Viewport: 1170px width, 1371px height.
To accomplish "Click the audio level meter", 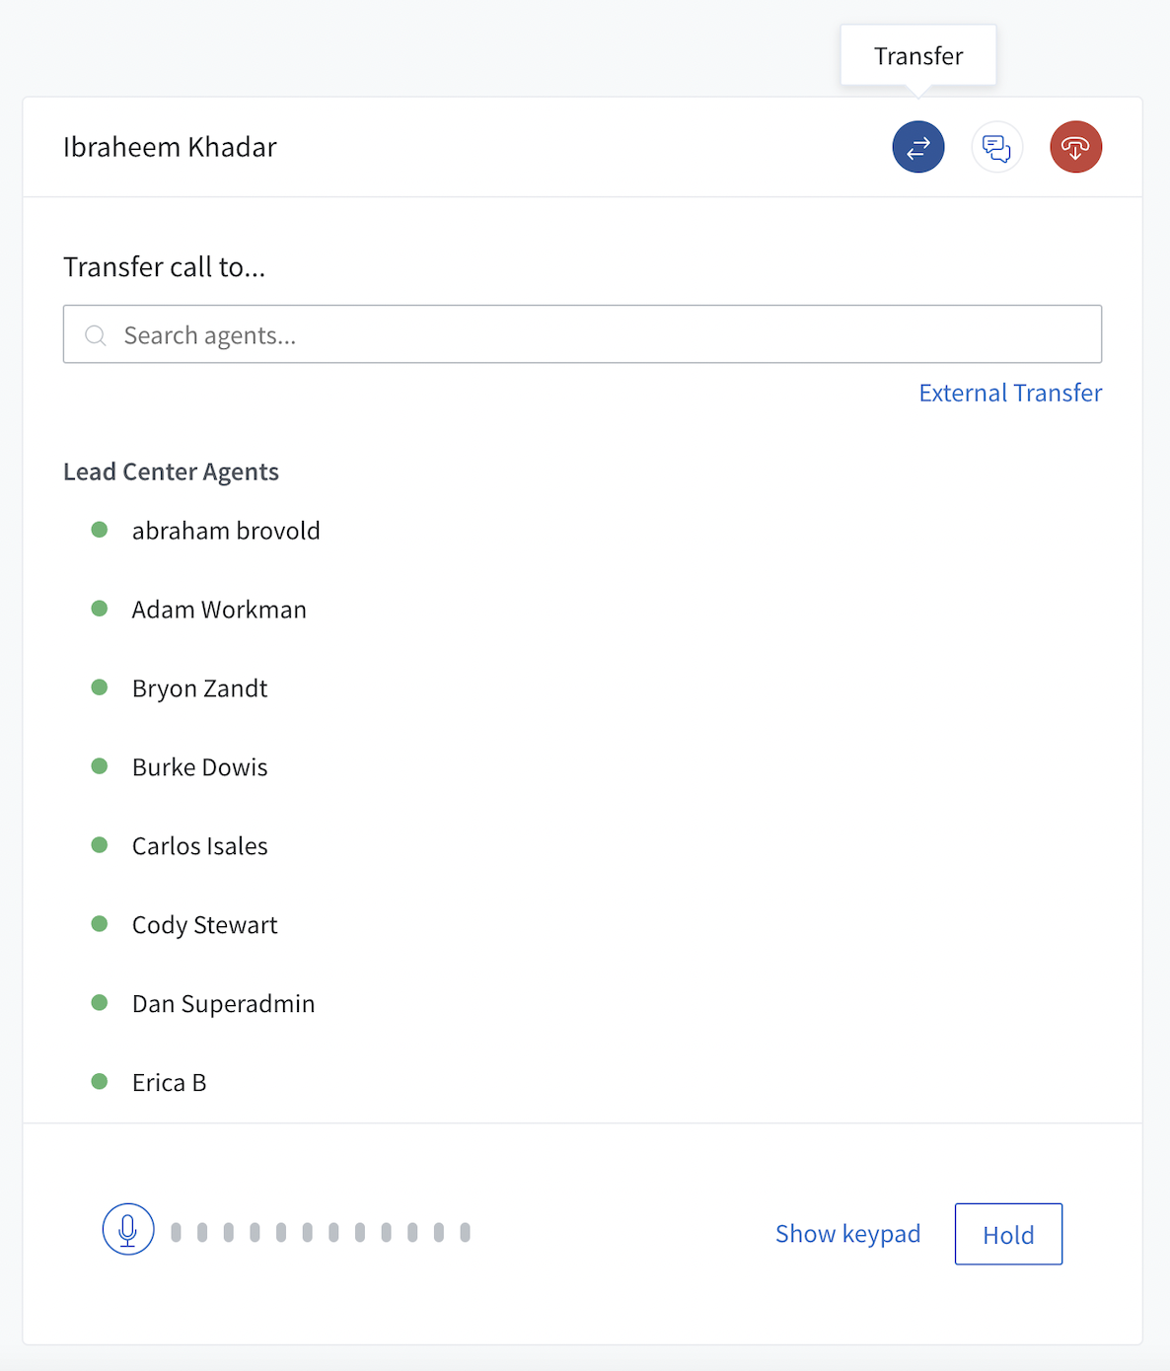I will pyautogui.click(x=318, y=1231).
